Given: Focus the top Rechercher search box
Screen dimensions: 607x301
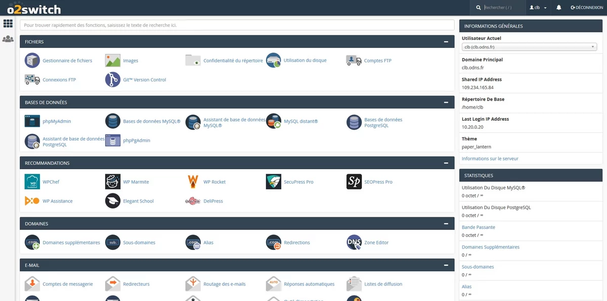Looking at the screenshot, I should [503, 8].
